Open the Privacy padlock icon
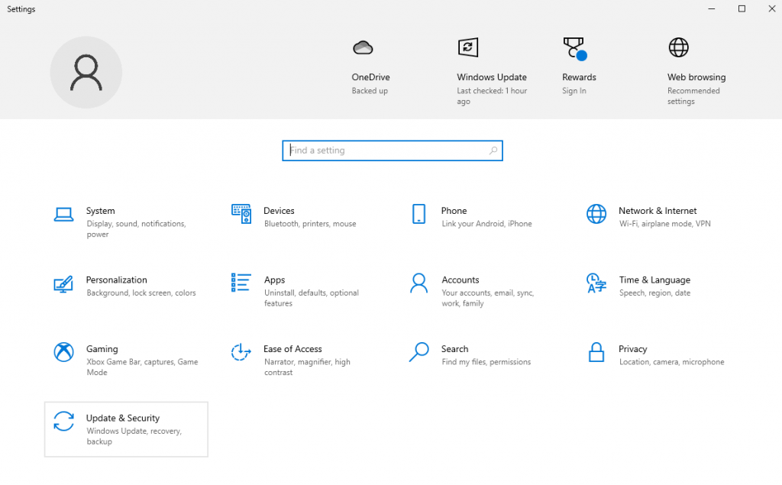The width and height of the screenshot is (782, 485). tap(596, 352)
